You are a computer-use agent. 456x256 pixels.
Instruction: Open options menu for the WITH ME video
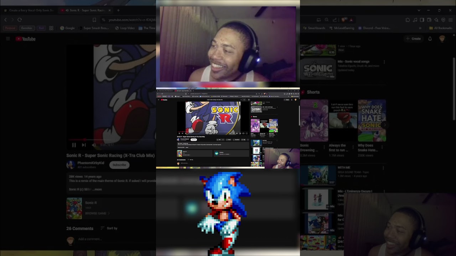pyautogui.click(x=383, y=168)
